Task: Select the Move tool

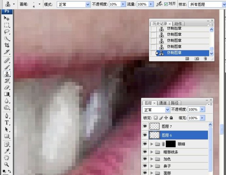Action: 7,18
